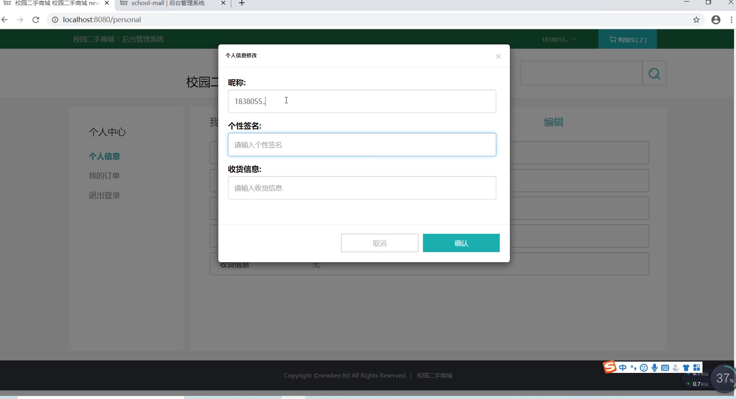Open Sogou soft keyboard icon
This screenshot has height=399, width=736.
pyautogui.click(x=665, y=368)
